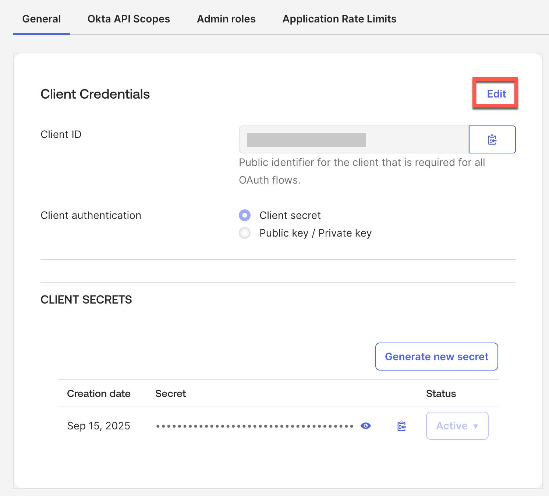Choose Public key / Private key authentication
Viewport: 549px width, 496px height.
(x=245, y=233)
